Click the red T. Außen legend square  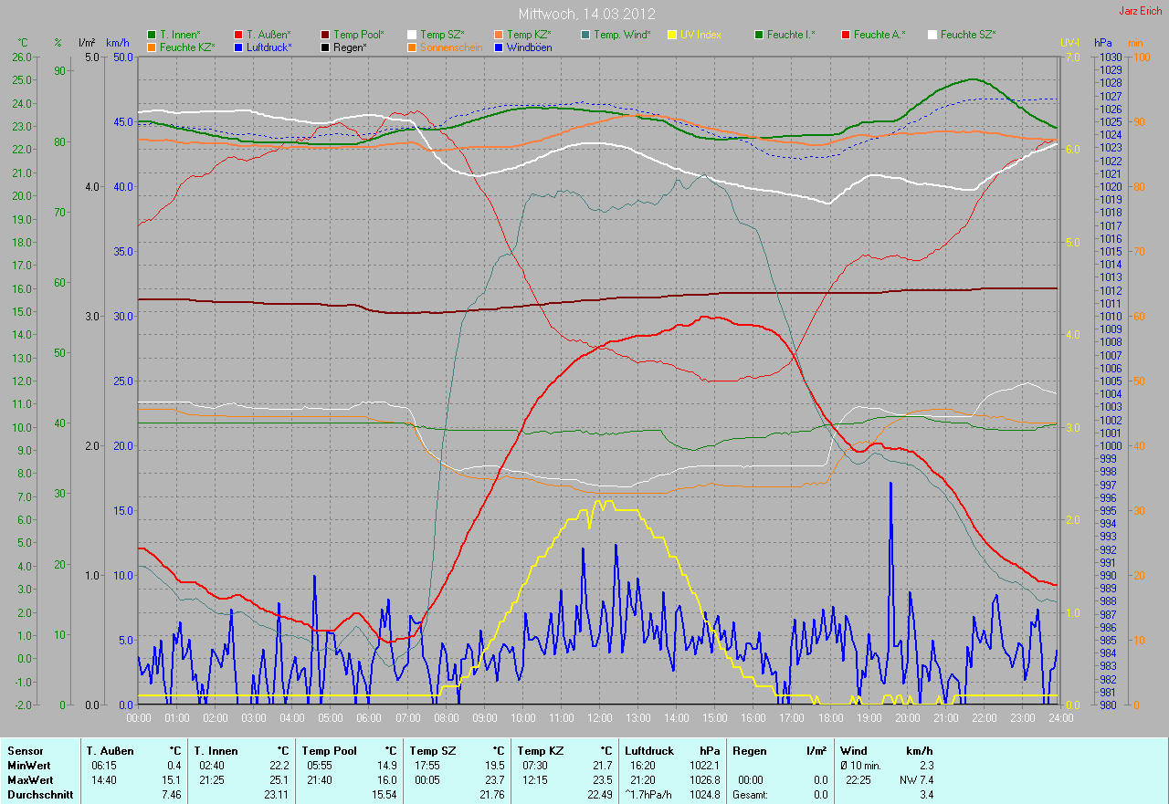point(238,35)
